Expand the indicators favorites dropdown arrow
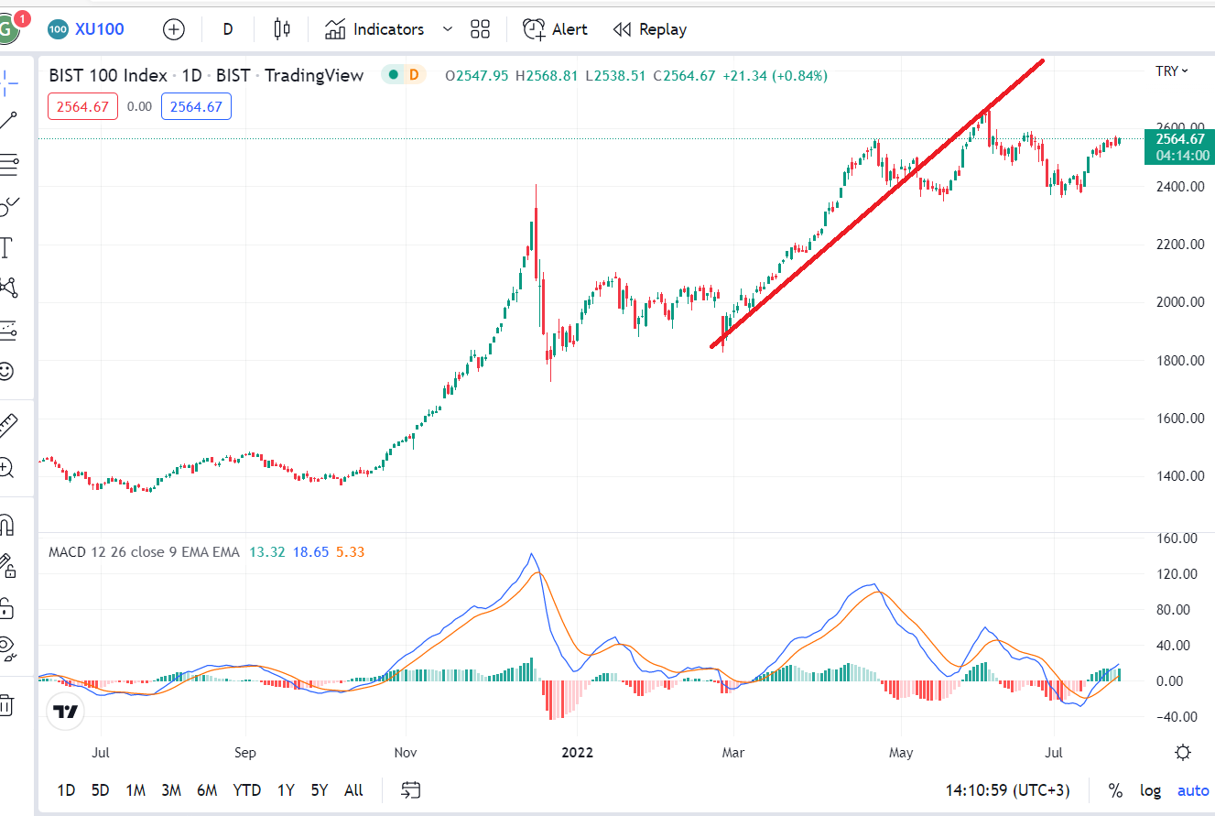The width and height of the screenshot is (1215, 816). point(448,29)
